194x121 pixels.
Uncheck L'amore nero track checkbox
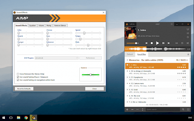tap(127, 83)
